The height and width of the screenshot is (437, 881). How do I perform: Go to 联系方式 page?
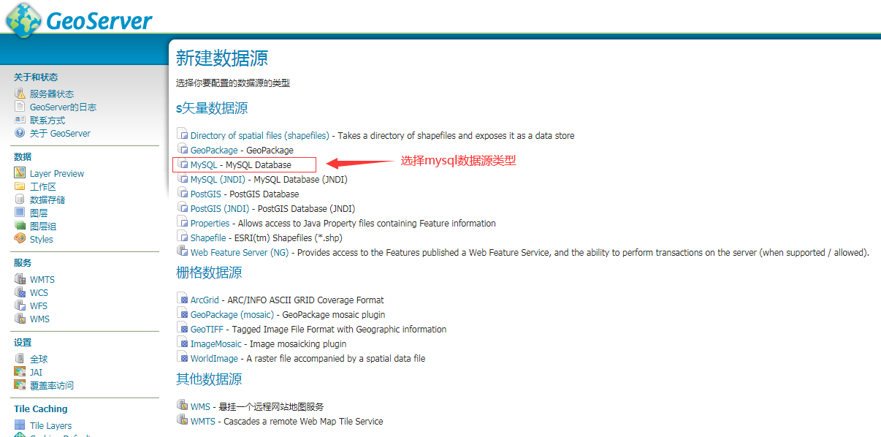point(47,120)
